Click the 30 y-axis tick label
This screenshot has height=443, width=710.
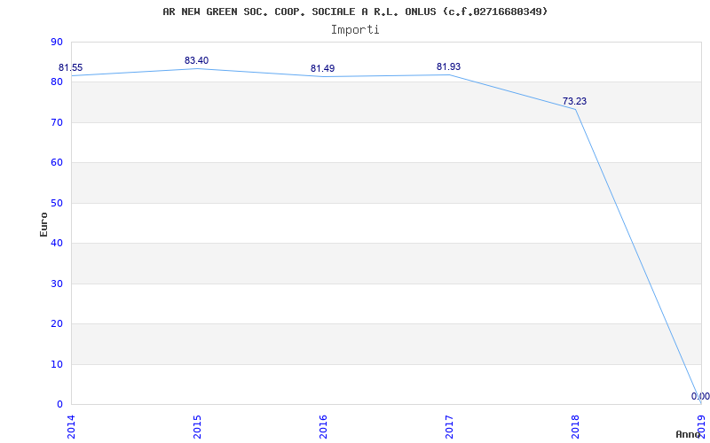[x=58, y=284]
